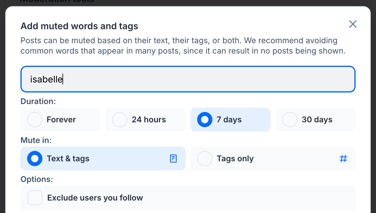
Task: Set mute duration to 30 days
Action: 290,120
